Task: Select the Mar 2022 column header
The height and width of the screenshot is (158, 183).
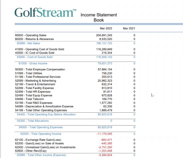Action: coord(106,28)
